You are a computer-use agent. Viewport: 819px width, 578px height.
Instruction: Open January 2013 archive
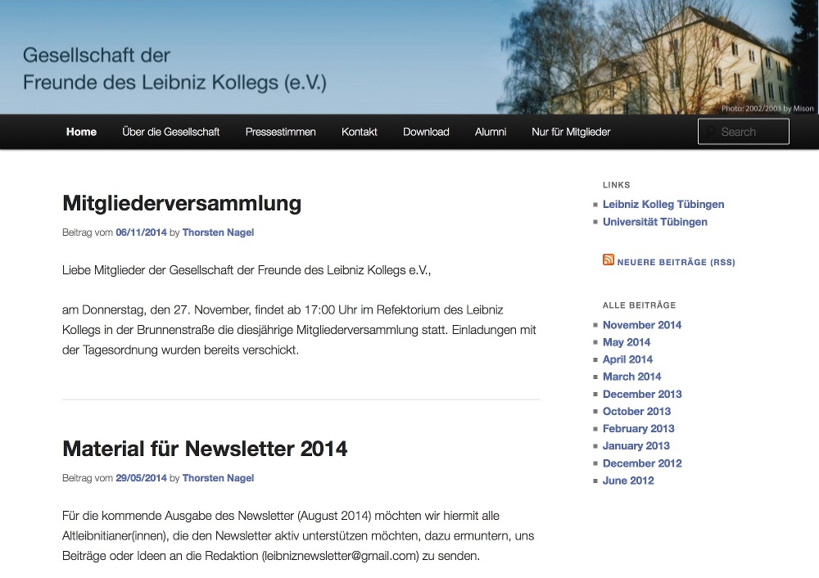(x=636, y=446)
